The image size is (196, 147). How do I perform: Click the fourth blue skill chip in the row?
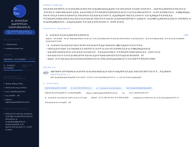pyautogui.click(x=139, y=88)
